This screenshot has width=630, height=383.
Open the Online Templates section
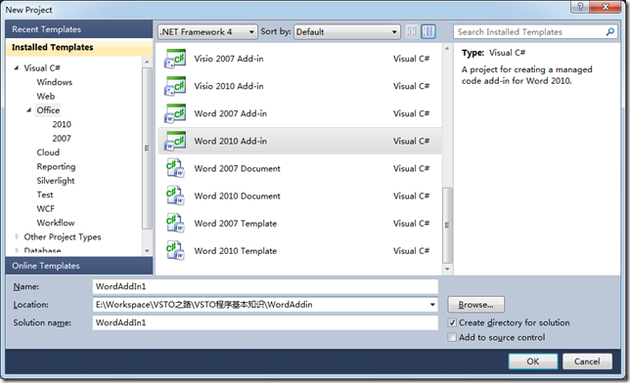click(x=78, y=266)
